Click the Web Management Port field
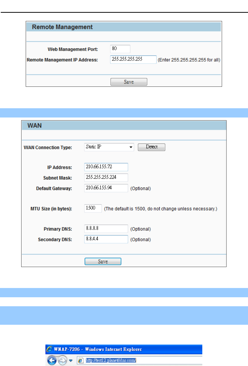248x366 pixels. (120, 49)
